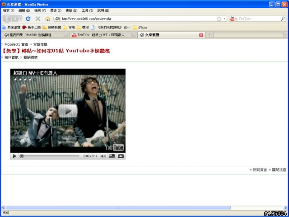Click the red article title heading

pos(56,51)
